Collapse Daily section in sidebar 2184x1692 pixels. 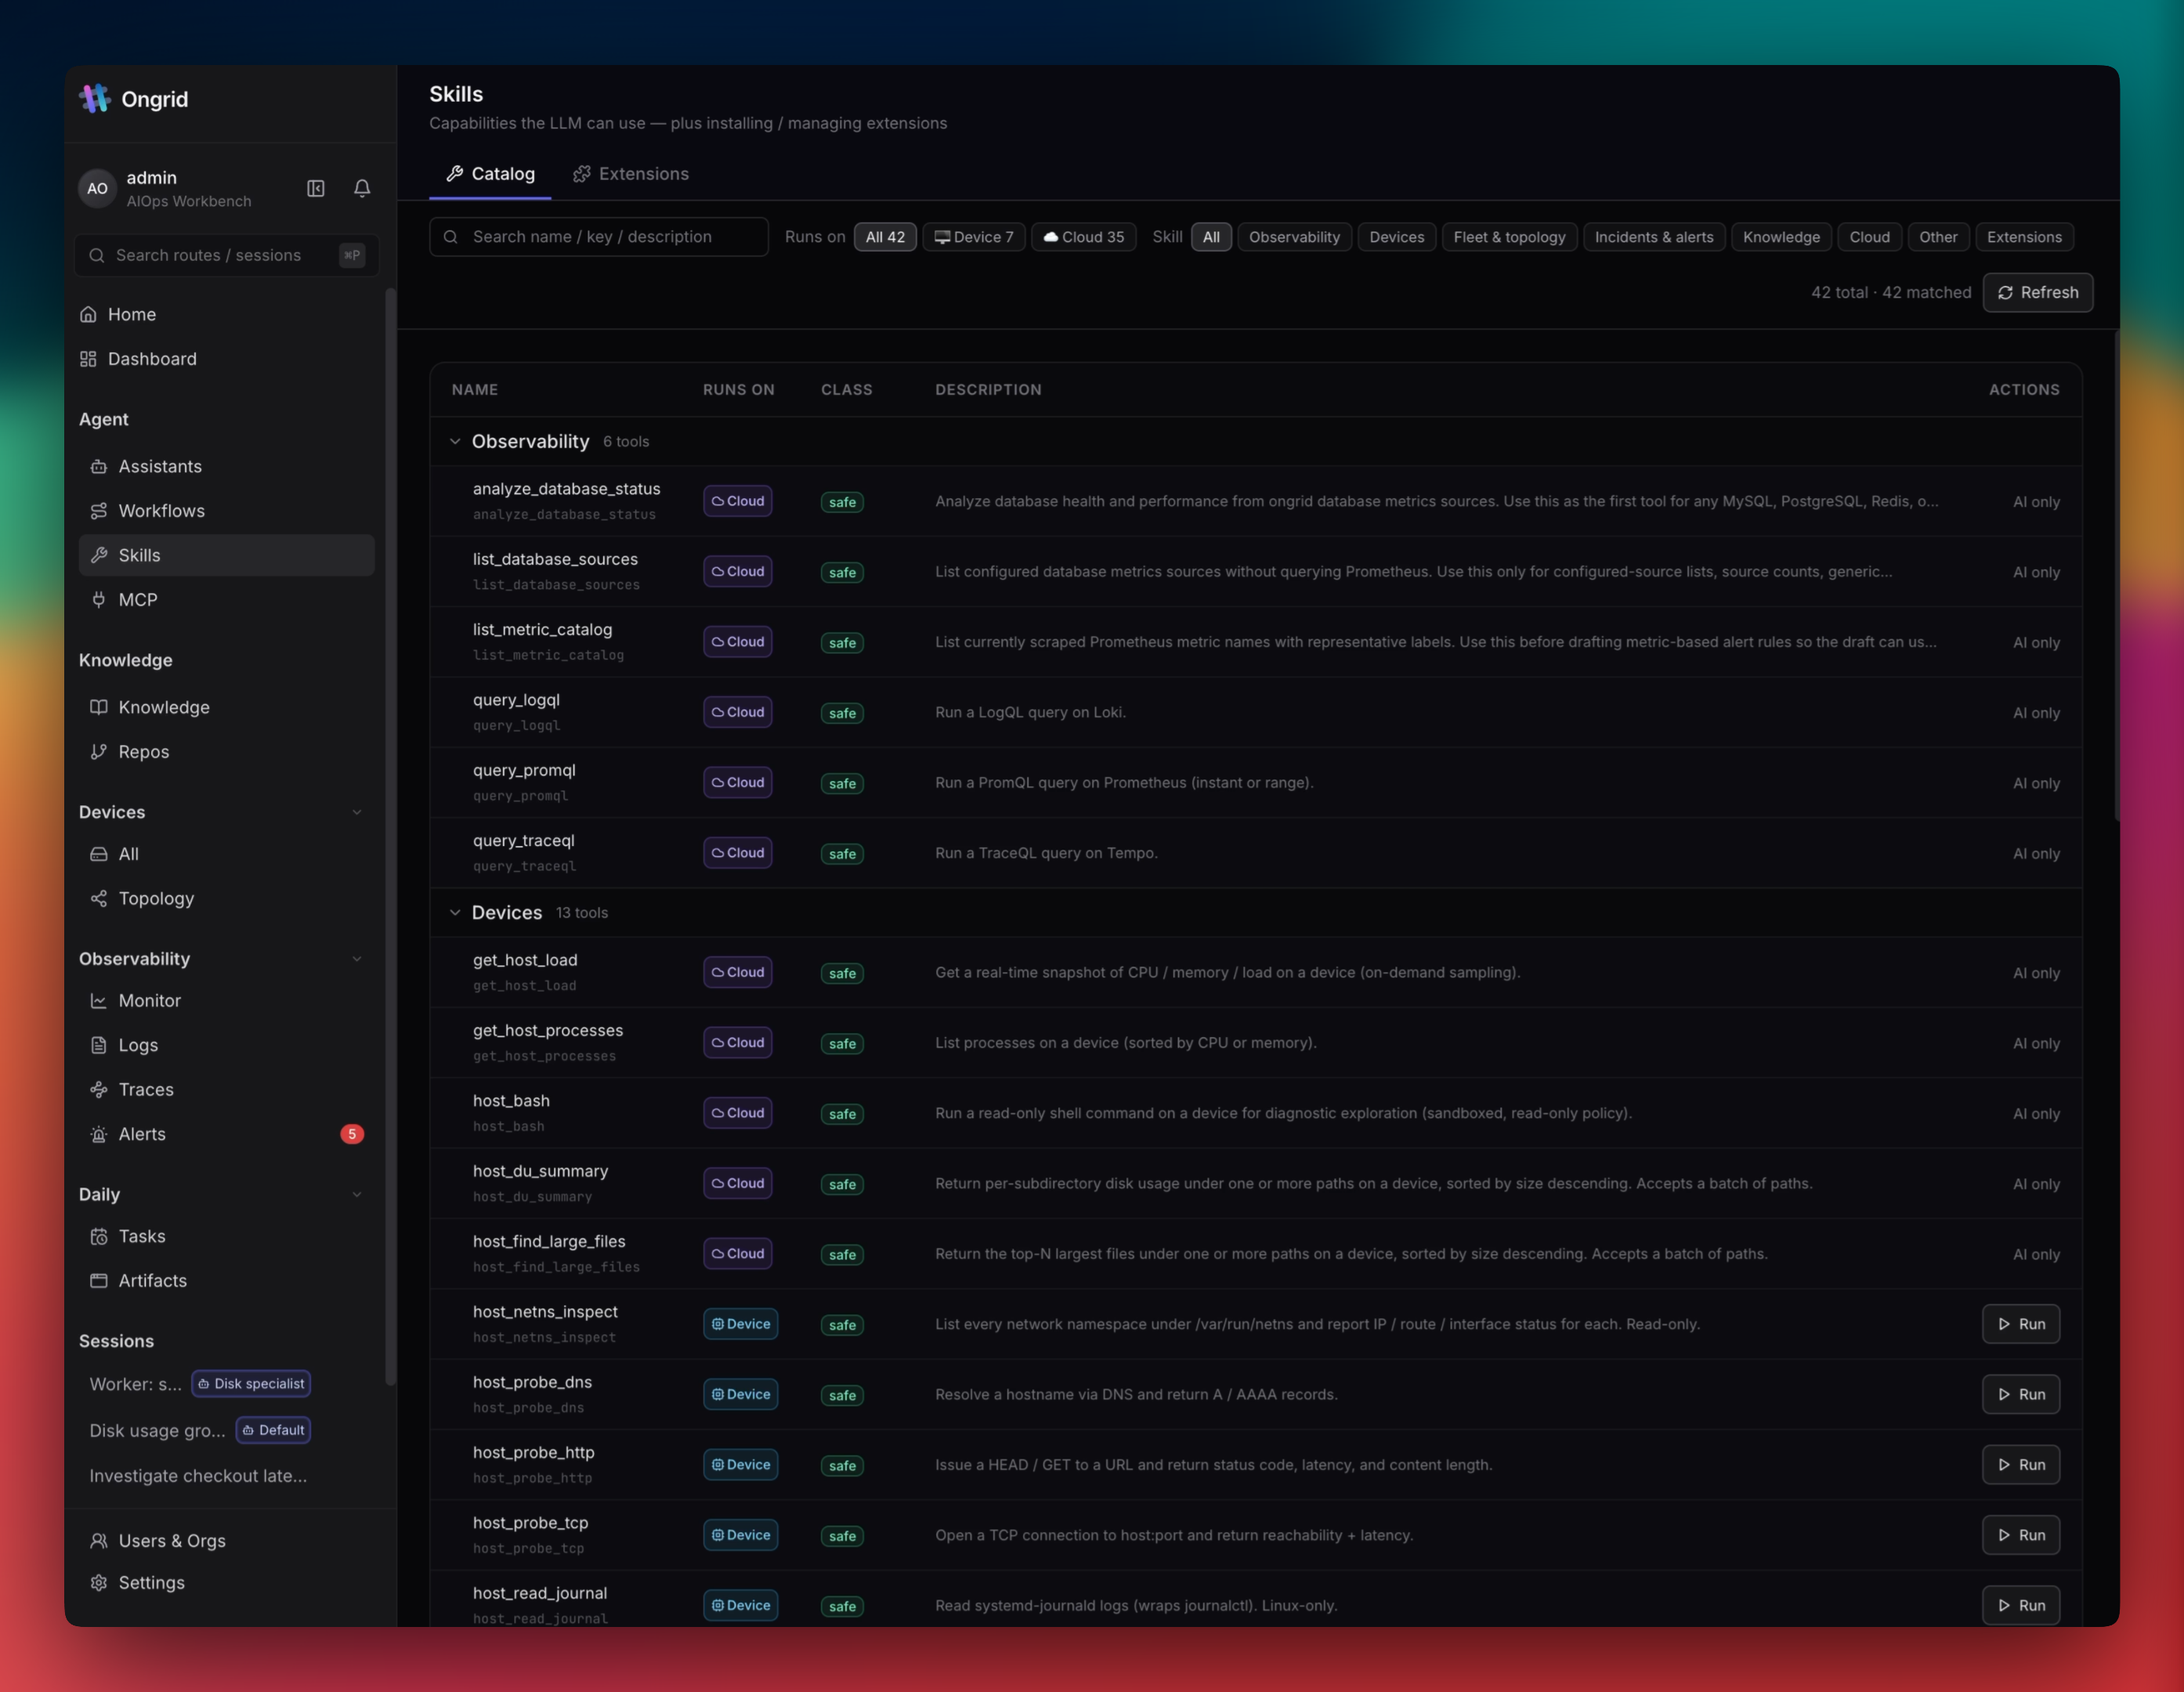click(x=357, y=1194)
